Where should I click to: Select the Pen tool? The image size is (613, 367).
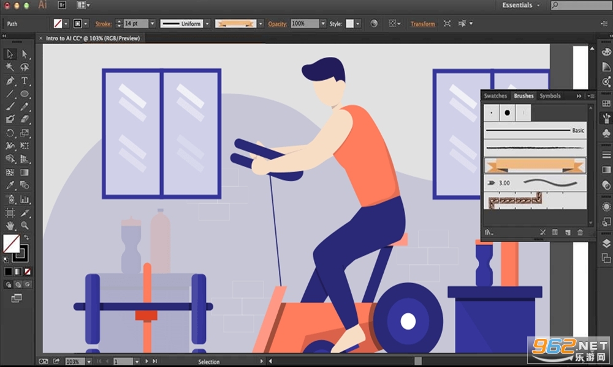(x=10, y=80)
